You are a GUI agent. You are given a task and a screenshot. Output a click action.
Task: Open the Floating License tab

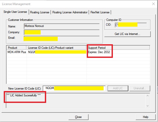[40, 12]
